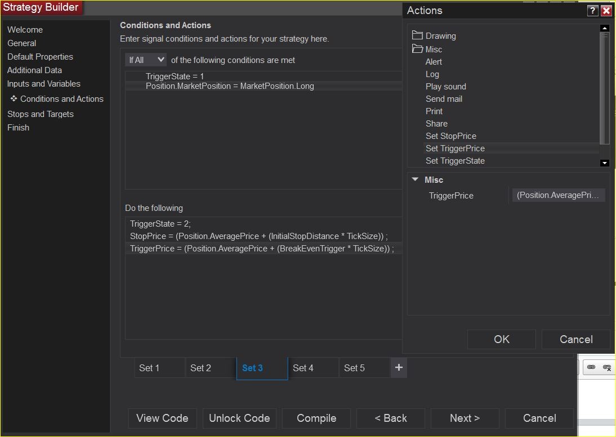This screenshot has width=616, height=437.
Task: Click the View Code button
Action: click(162, 418)
